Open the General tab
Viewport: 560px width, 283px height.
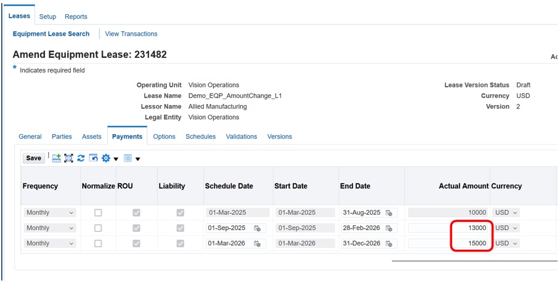[30, 137]
